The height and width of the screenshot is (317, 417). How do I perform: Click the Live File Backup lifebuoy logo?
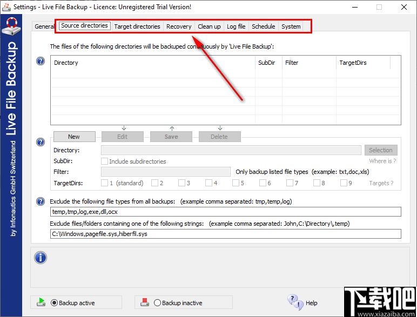(11, 26)
